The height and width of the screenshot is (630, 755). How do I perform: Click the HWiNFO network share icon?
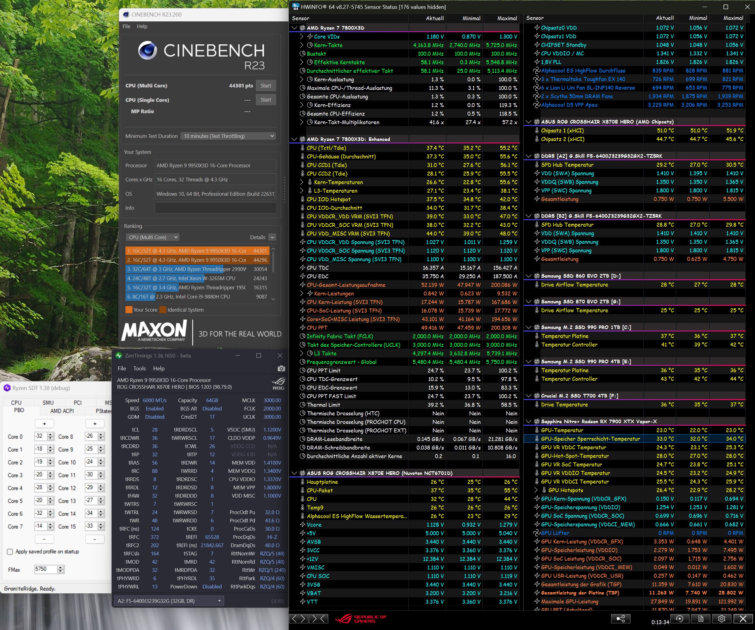(620, 618)
